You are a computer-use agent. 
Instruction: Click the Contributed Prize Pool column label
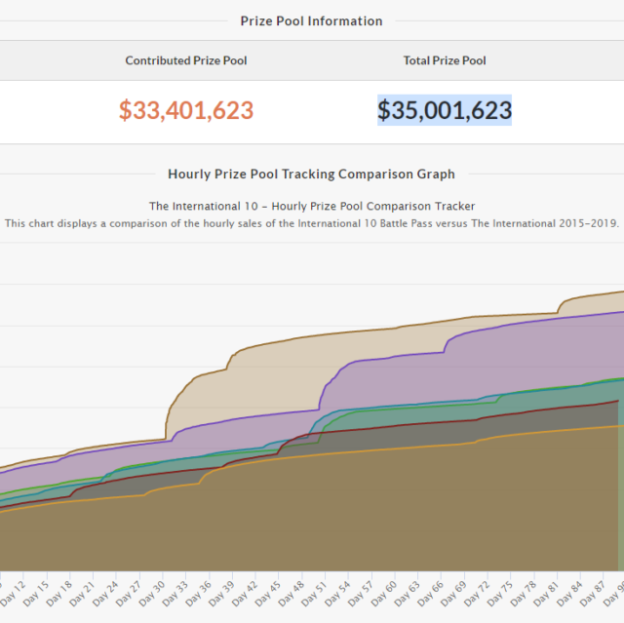point(186,60)
